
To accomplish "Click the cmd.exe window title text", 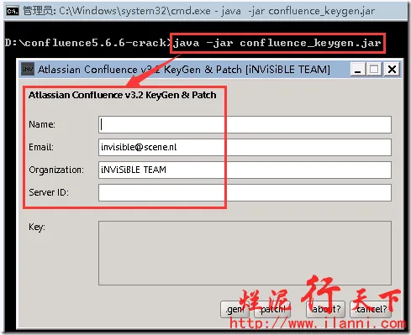I will click(x=199, y=11).
